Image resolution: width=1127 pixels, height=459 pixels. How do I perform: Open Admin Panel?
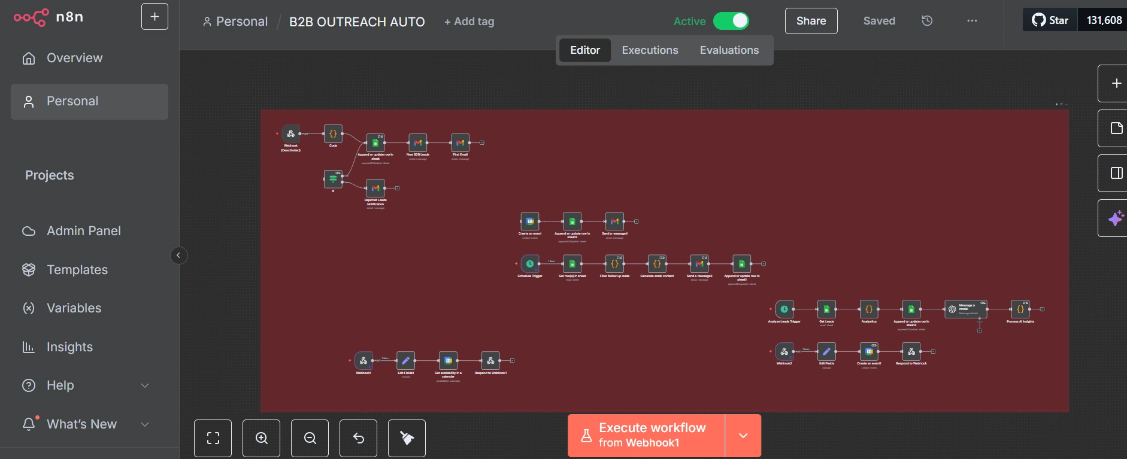89,231
